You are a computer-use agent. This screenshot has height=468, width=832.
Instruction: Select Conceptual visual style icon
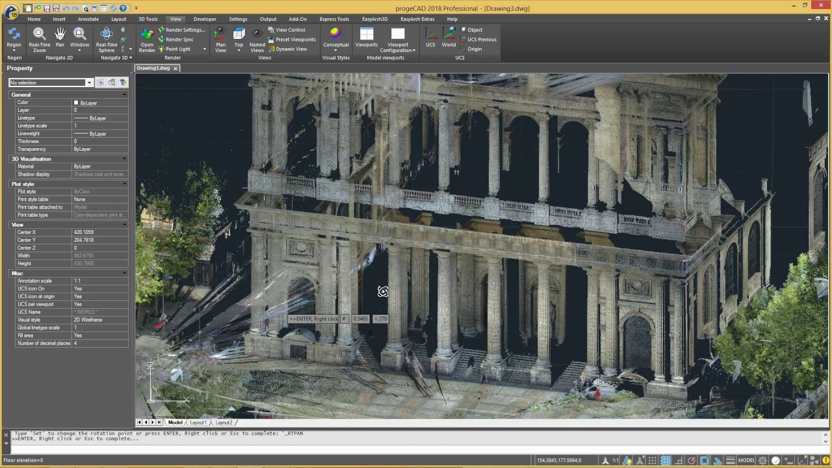pos(335,34)
